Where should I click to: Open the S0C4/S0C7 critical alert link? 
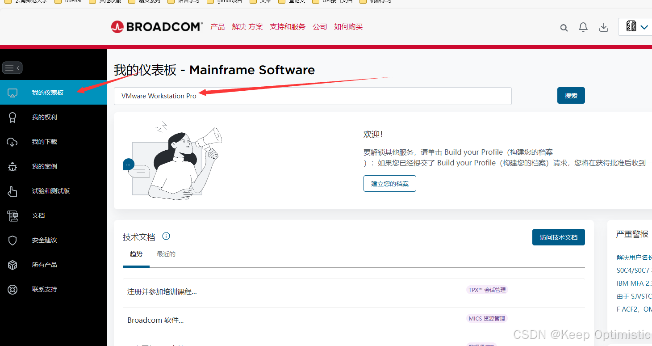point(634,270)
